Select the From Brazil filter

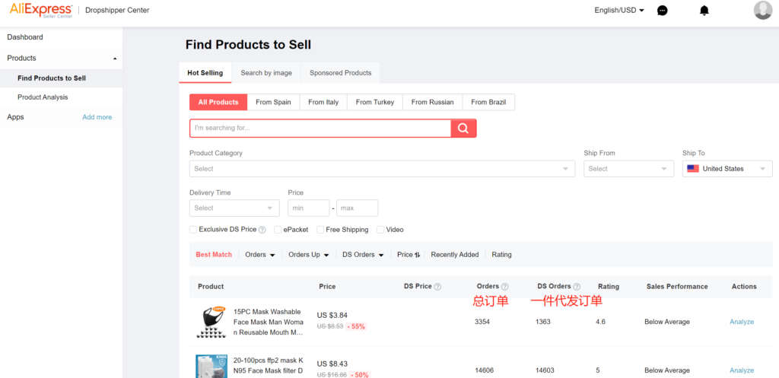(488, 103)
